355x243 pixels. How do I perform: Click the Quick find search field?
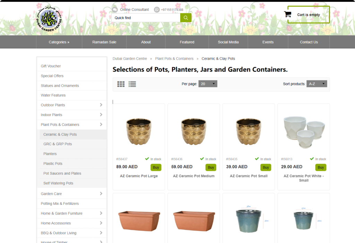coord(146,18)
